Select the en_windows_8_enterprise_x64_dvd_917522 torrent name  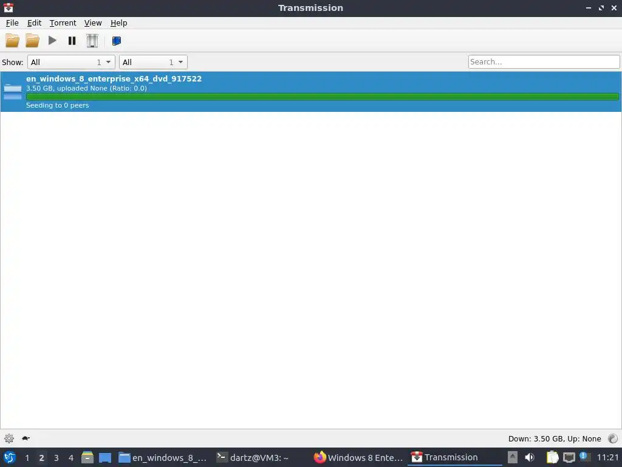point(114,78)
